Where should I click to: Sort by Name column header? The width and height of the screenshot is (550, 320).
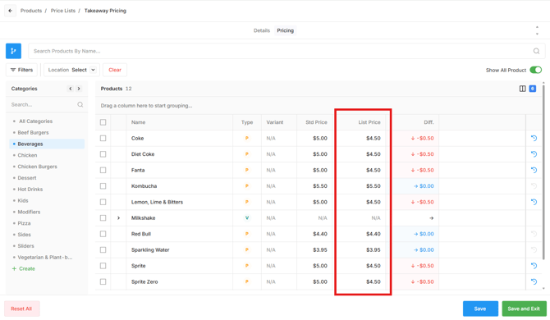[x=138, y=122]
